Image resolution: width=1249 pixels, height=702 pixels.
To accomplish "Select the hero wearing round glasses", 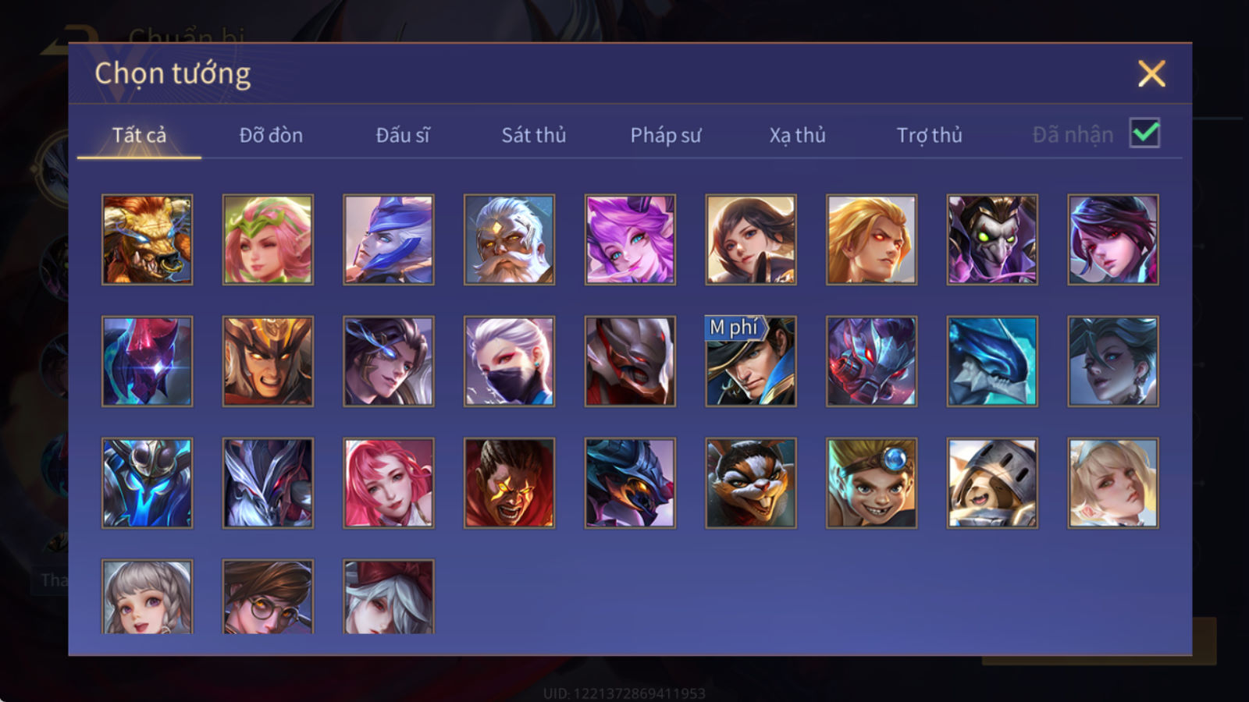I will 268,596.
